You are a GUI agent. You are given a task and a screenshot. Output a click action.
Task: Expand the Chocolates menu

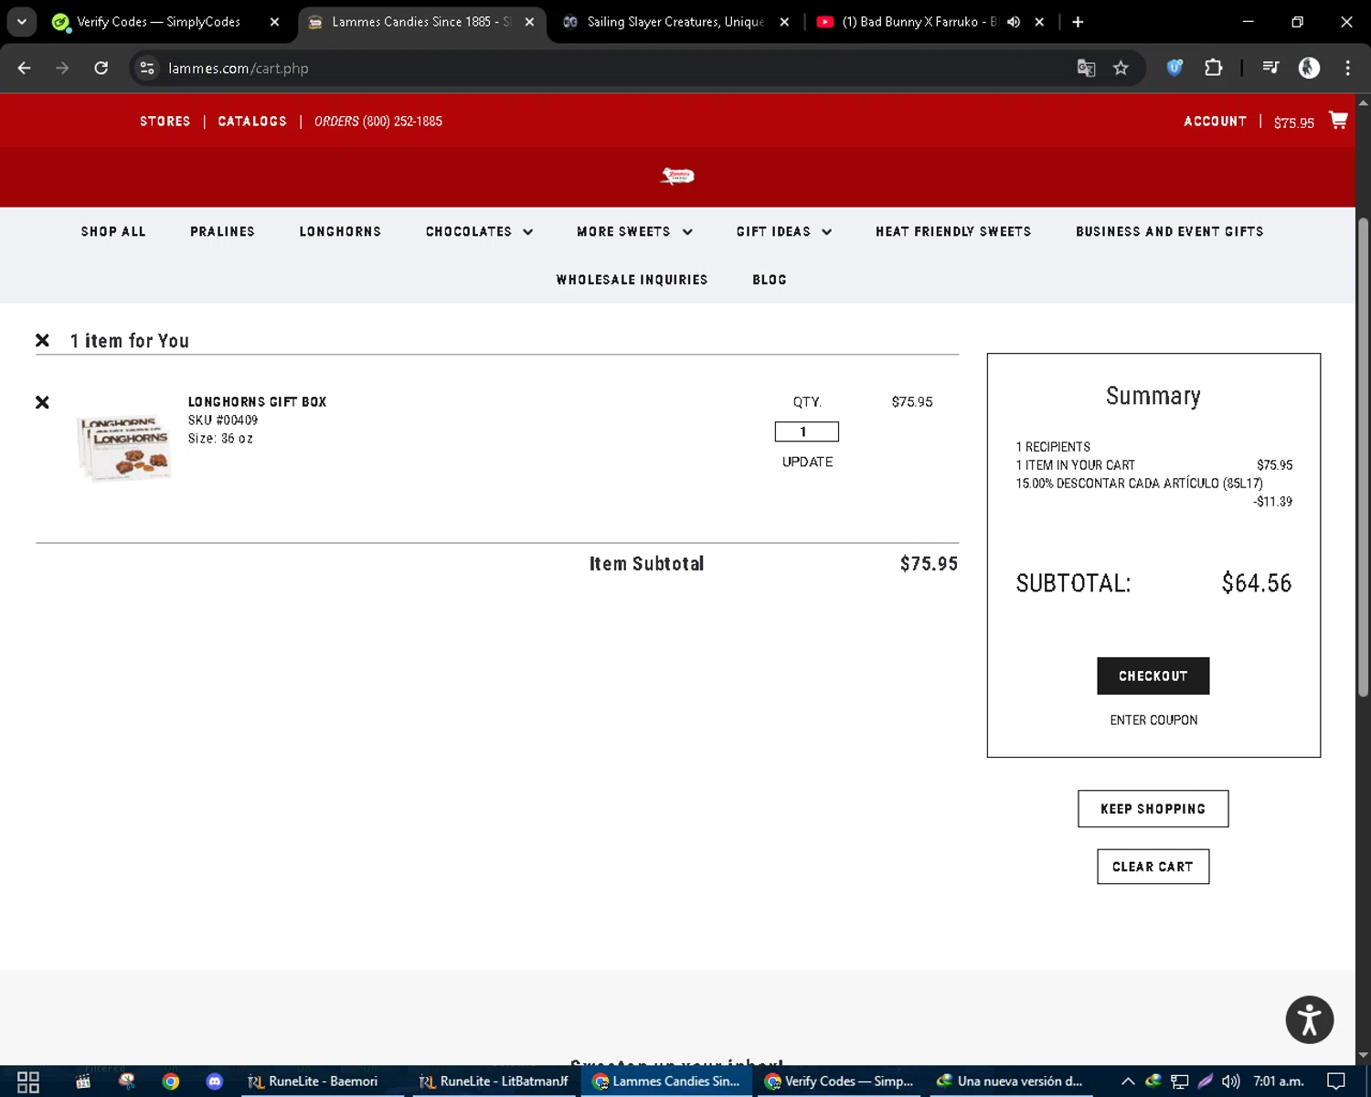point(479,232)
